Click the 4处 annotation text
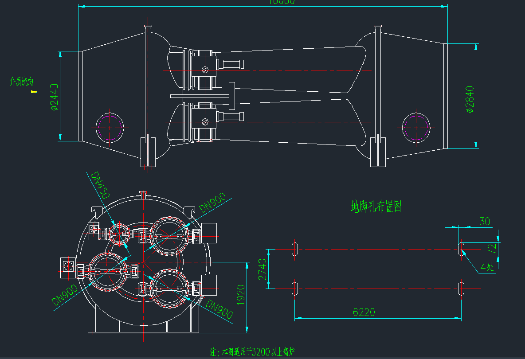 click(487, 267)
